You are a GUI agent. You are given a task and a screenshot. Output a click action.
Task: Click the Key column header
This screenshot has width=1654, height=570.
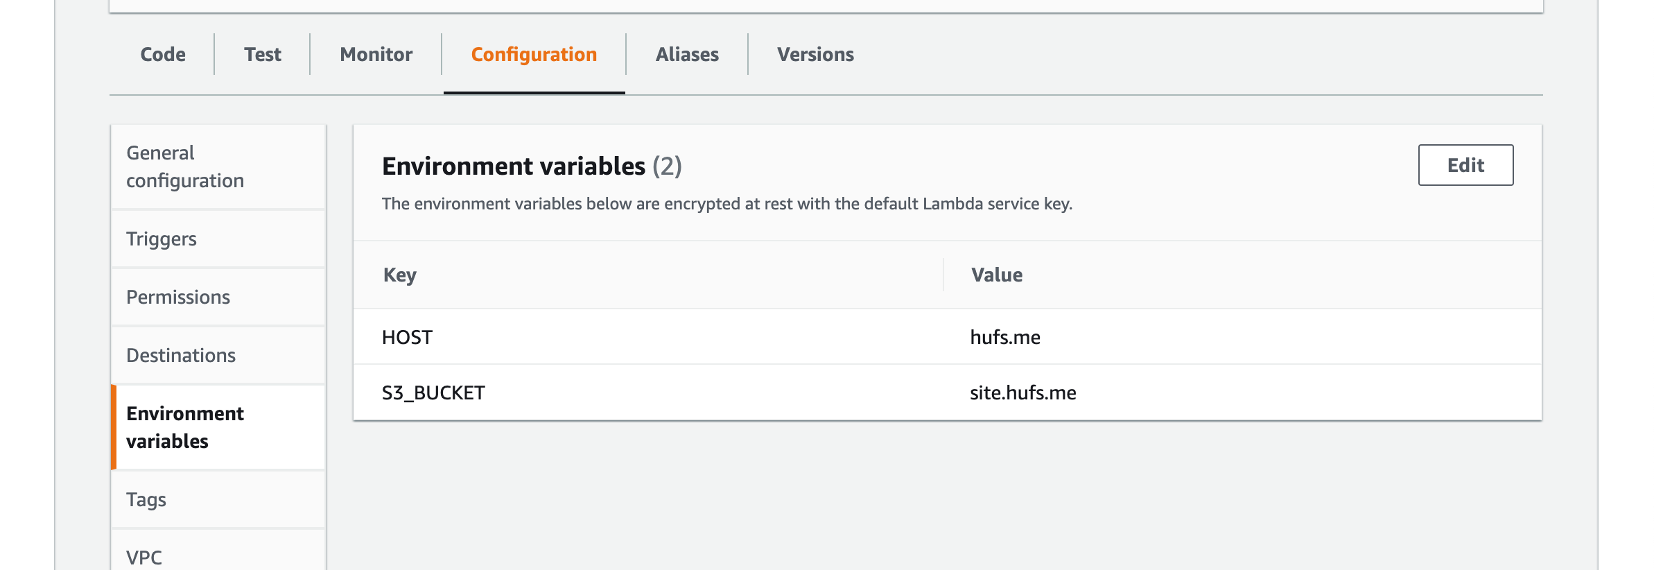tap(400, 275)
